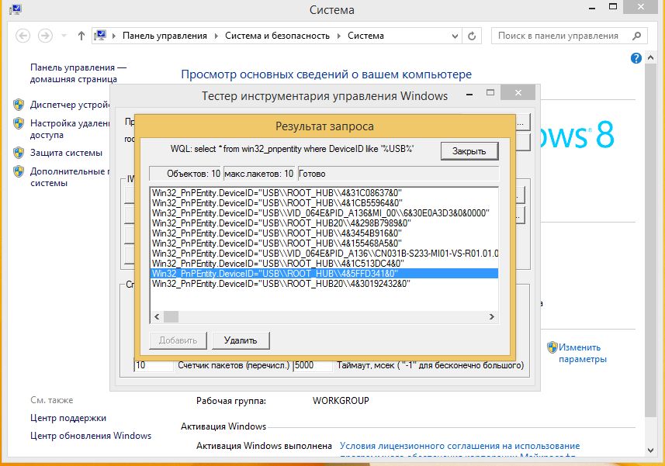This screenshot has height=466, width=665.
Task: Select row ROOT_HUB\\4&155468A5&0
Action: [324, 243]
